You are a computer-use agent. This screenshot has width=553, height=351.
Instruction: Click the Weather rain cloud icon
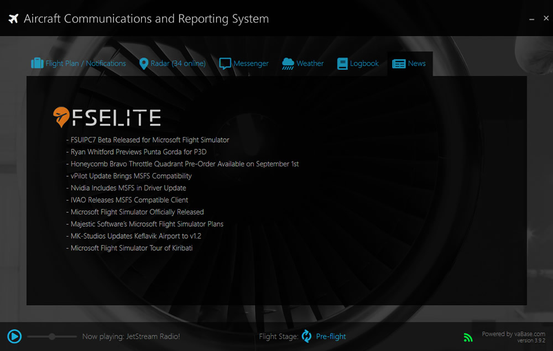pos(288,64)
